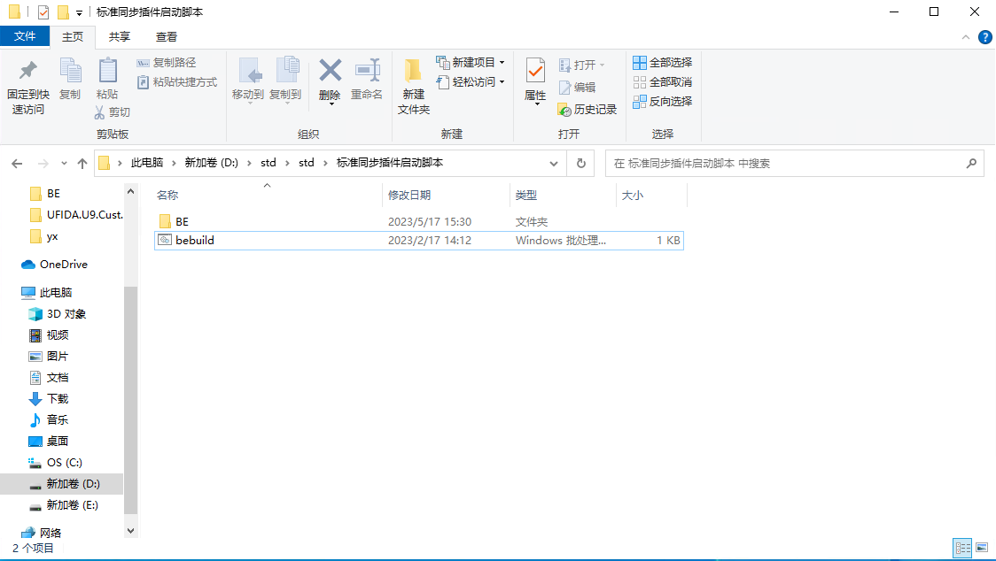996x561 pixels.
Task: Open the 新建项目 dropdown arrow
Action: 502,62
